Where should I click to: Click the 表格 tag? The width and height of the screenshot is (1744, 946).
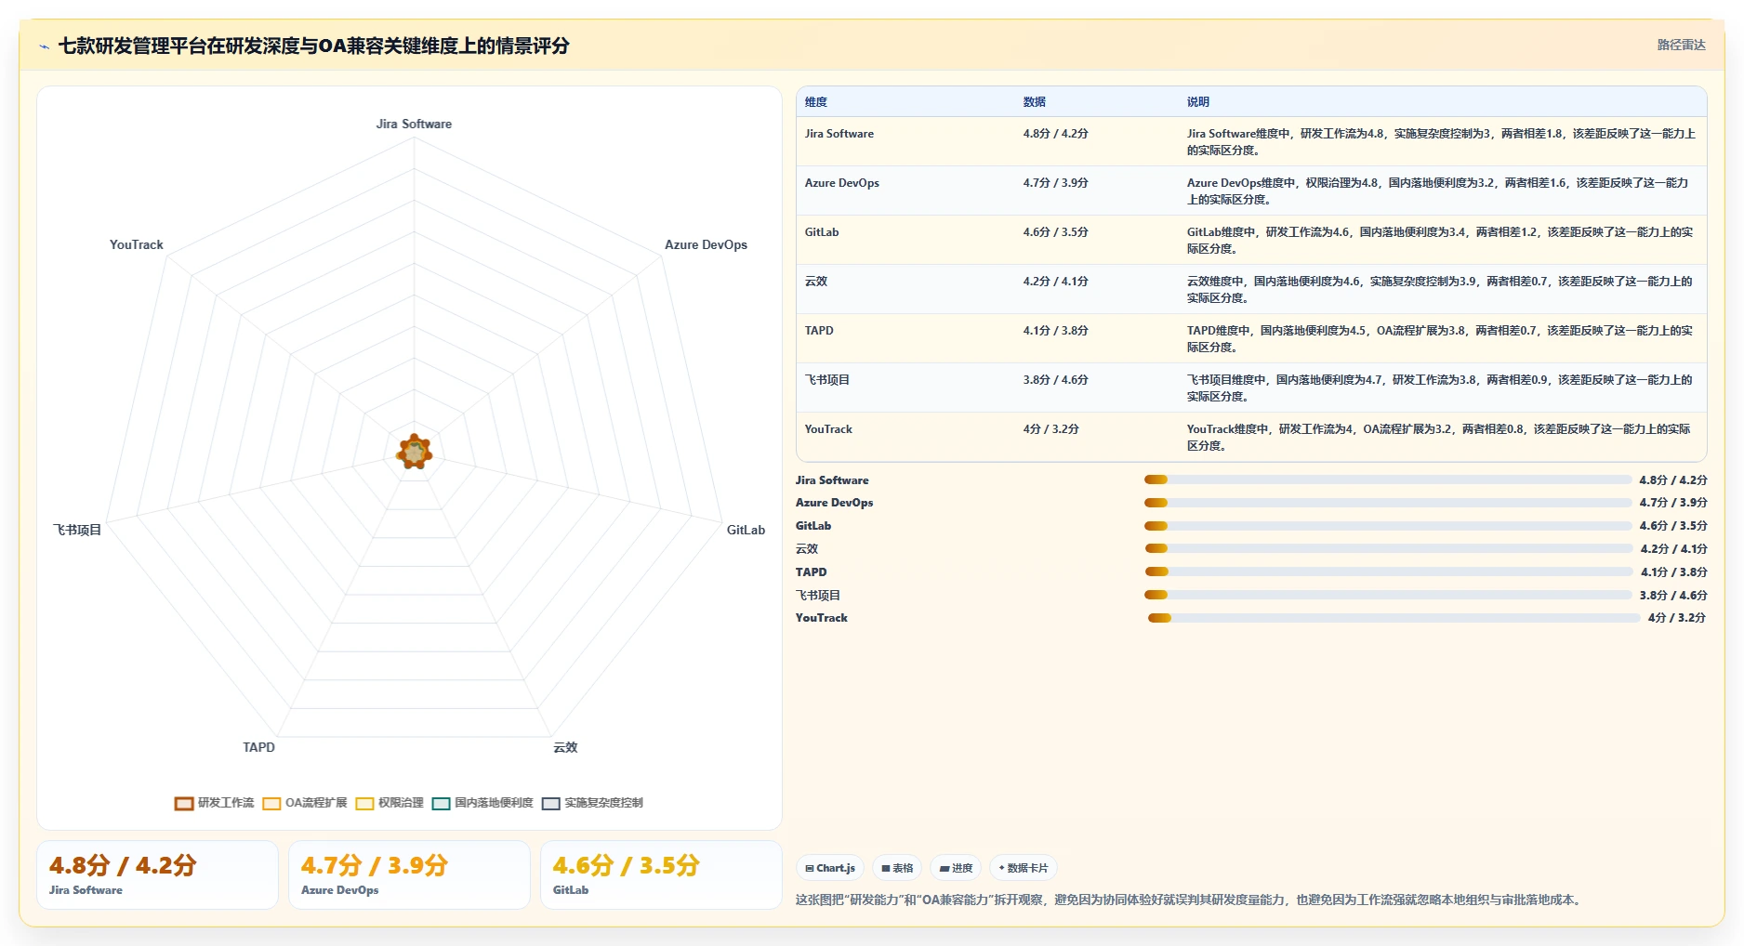897,868
